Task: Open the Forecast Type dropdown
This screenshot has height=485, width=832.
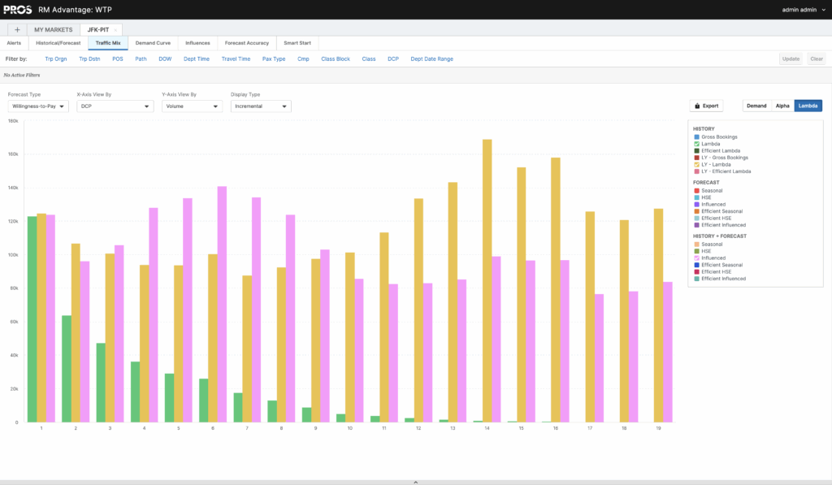Action: [38, 106]
